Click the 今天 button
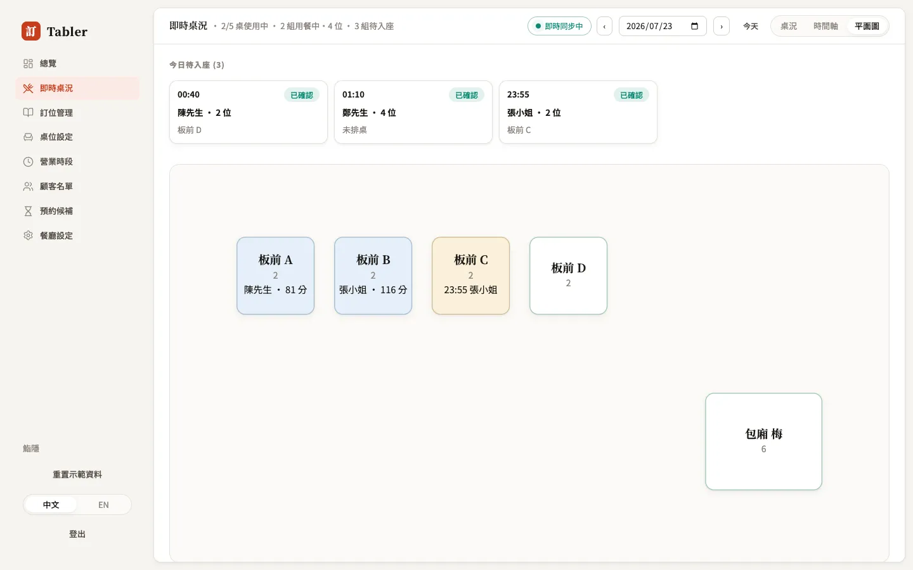The image size is (913, 570). (751, 26)
